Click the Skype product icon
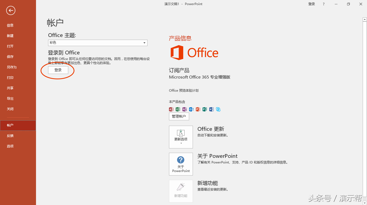367x205 pixels. click(218, 109)
